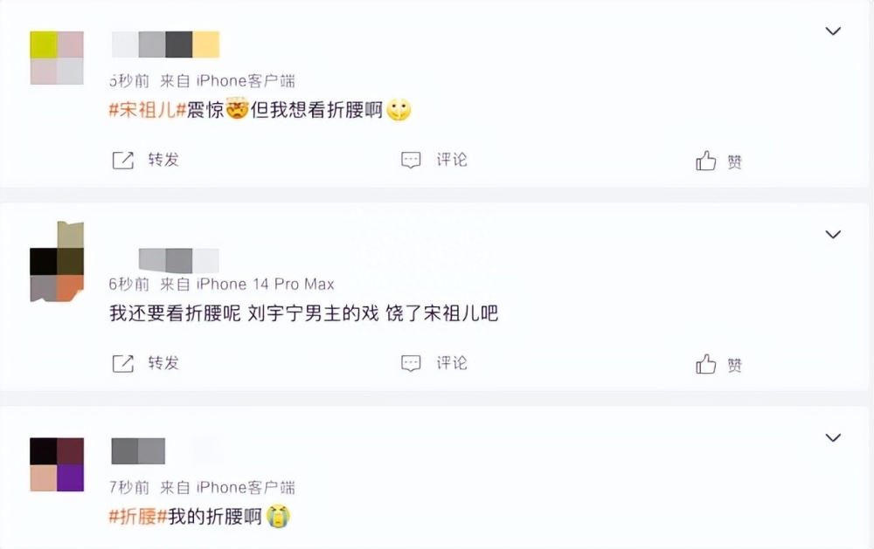This screenshot has height=549, width=874.
Task: Expand options chevron on first post
Action: (833, 31)
